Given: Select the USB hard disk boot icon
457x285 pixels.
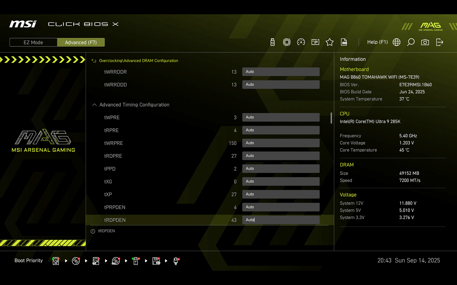Looking at the screenshot, I should 96,261.
